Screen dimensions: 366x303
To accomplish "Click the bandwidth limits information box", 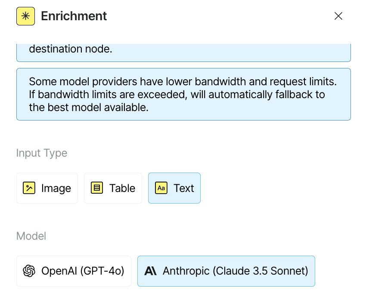I will [183, 94].
